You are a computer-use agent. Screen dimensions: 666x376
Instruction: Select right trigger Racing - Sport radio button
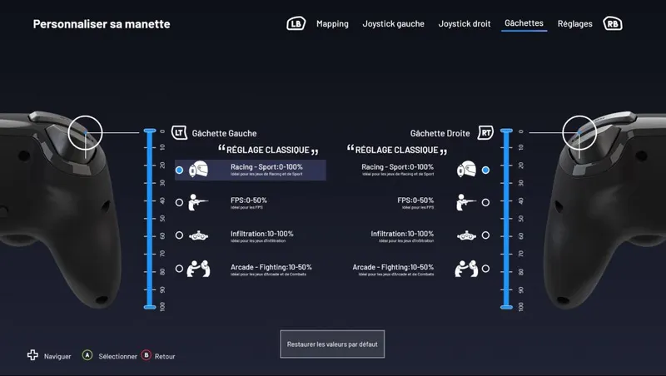coord(485,170)
